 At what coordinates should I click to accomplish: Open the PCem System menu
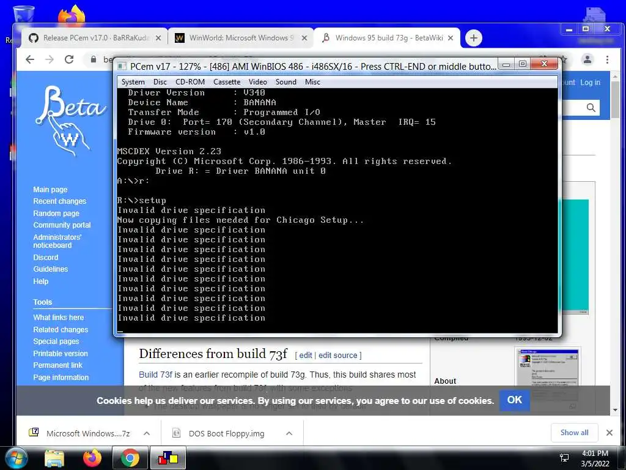(x=133, y=82)
